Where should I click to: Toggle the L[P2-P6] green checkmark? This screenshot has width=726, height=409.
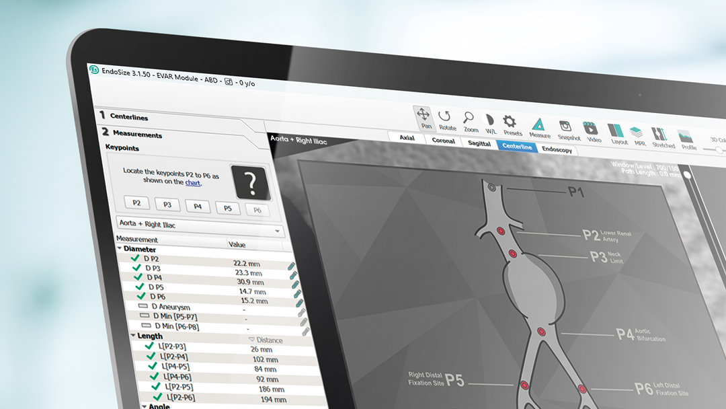click(157, 396)
